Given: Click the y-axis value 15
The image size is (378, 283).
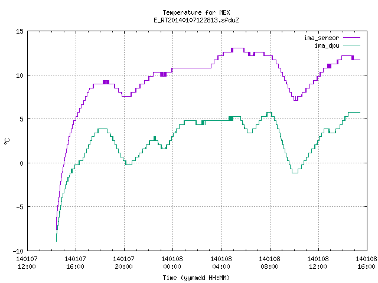Looking at the screenshot, I should pyautogui.click(x=19, y=31).
